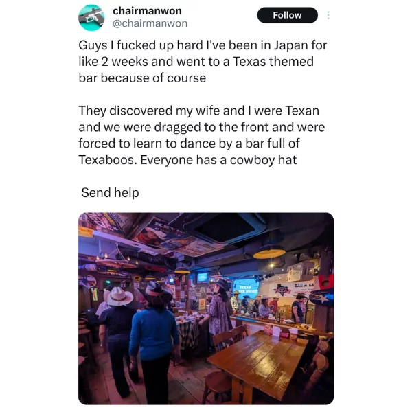
Task: Click the paragraph mentioning Texaboos
Action: 201,135
